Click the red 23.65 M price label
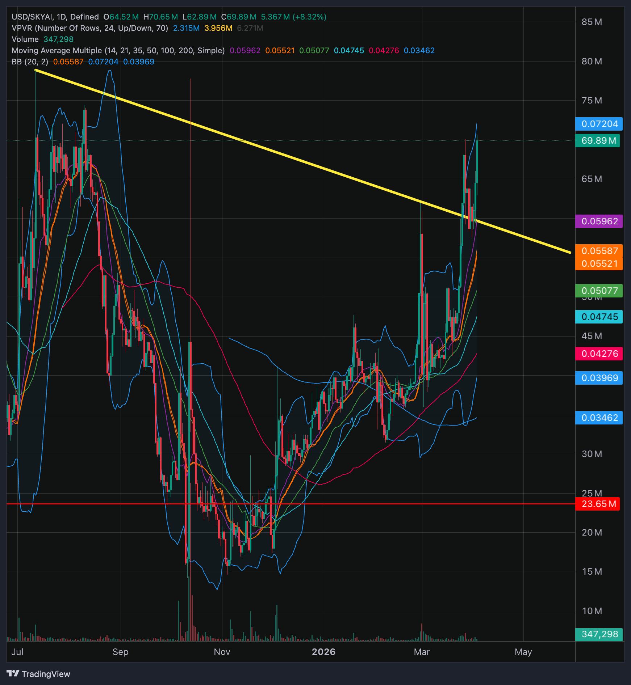631x685 pixels. 598,504
